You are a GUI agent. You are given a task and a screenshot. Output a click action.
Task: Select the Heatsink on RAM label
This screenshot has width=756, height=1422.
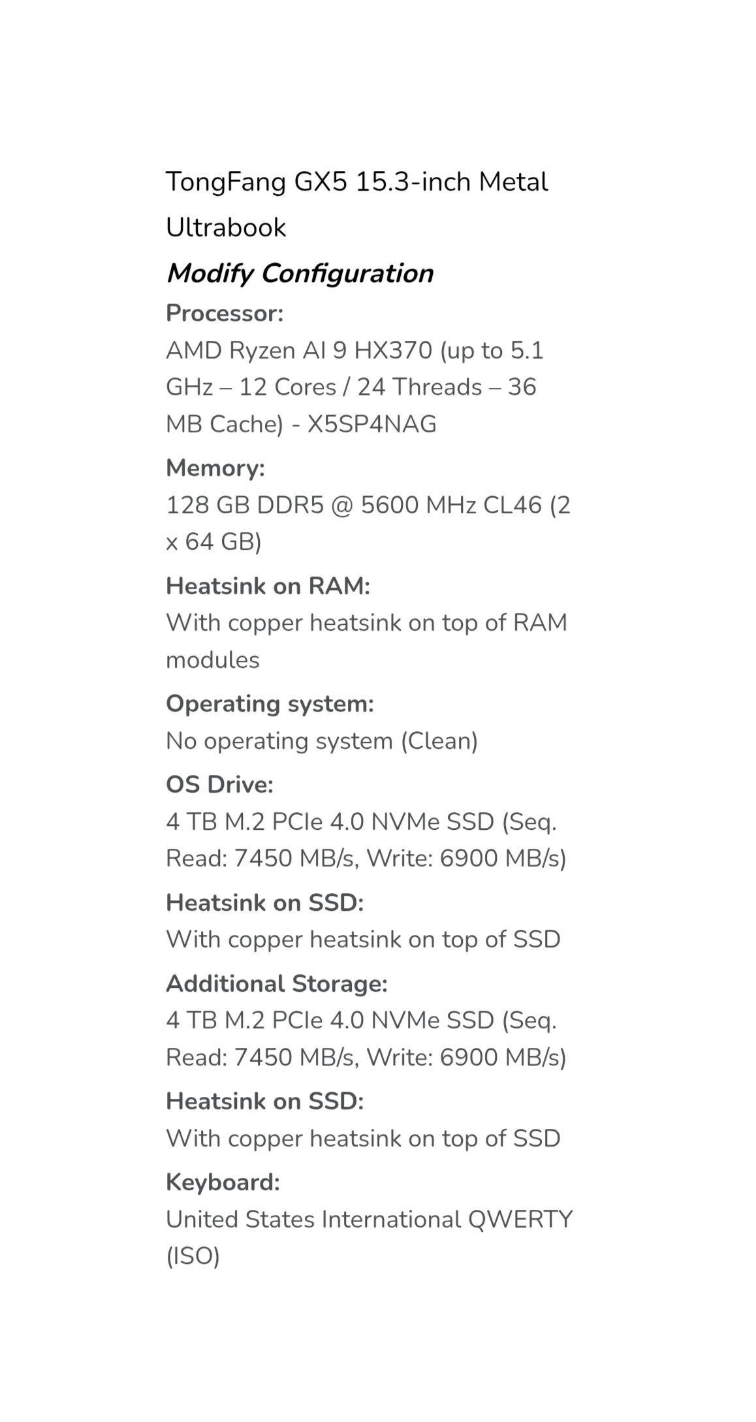pyautogui.click(x=268, y=586)
